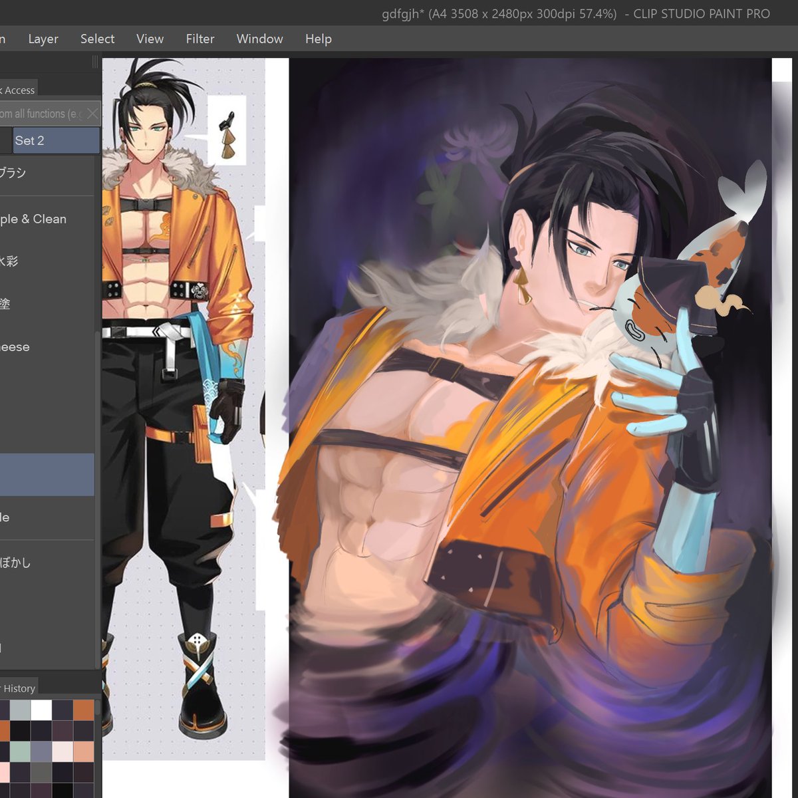Open the View menu

point(150,39)
